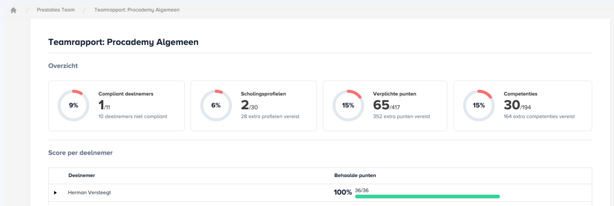Click the Competenties 15% donut chart
Viewport: 614px width, 206px height.
point(479,105)
